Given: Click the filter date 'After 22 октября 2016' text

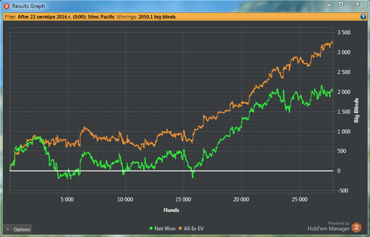Looking at the screenshot, I should (x=52, y=17).
